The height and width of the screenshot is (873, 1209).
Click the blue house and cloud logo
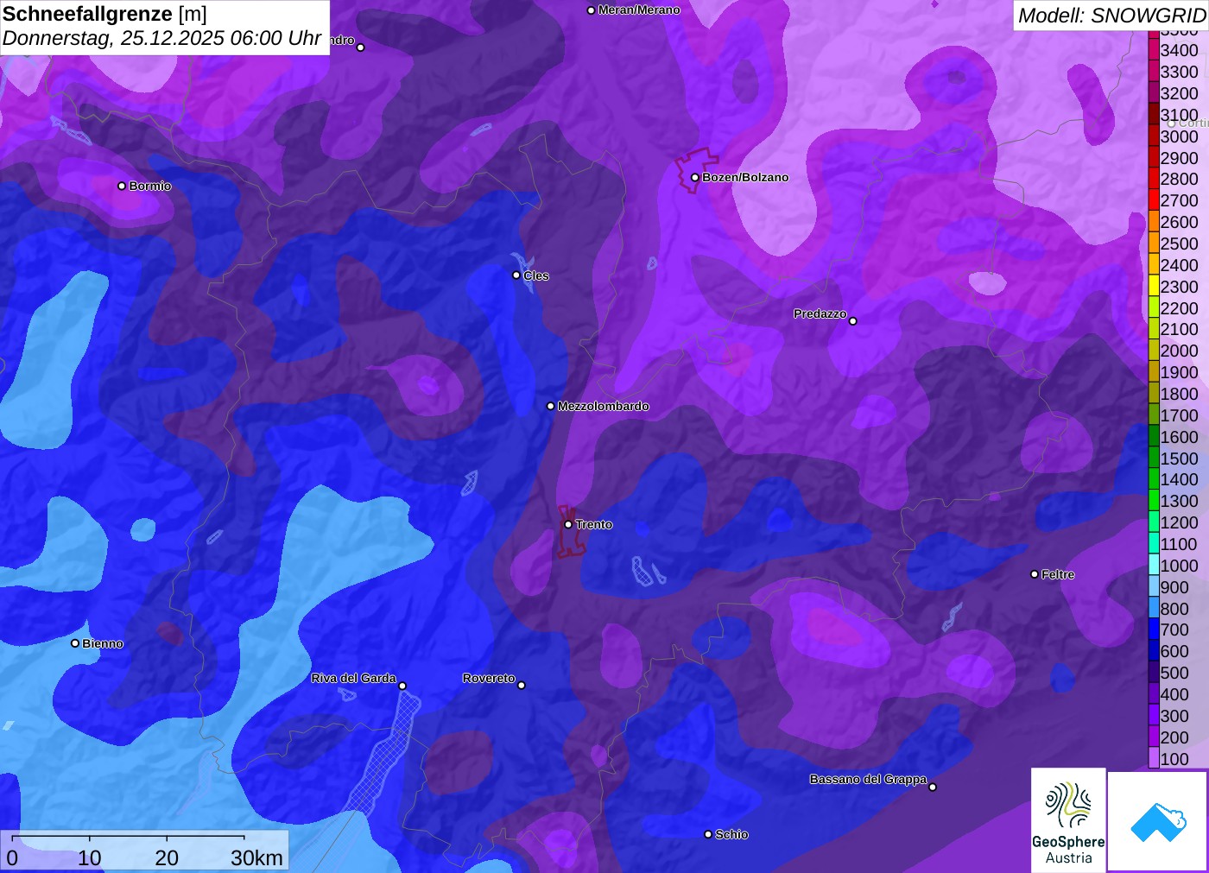point(1158,821)
